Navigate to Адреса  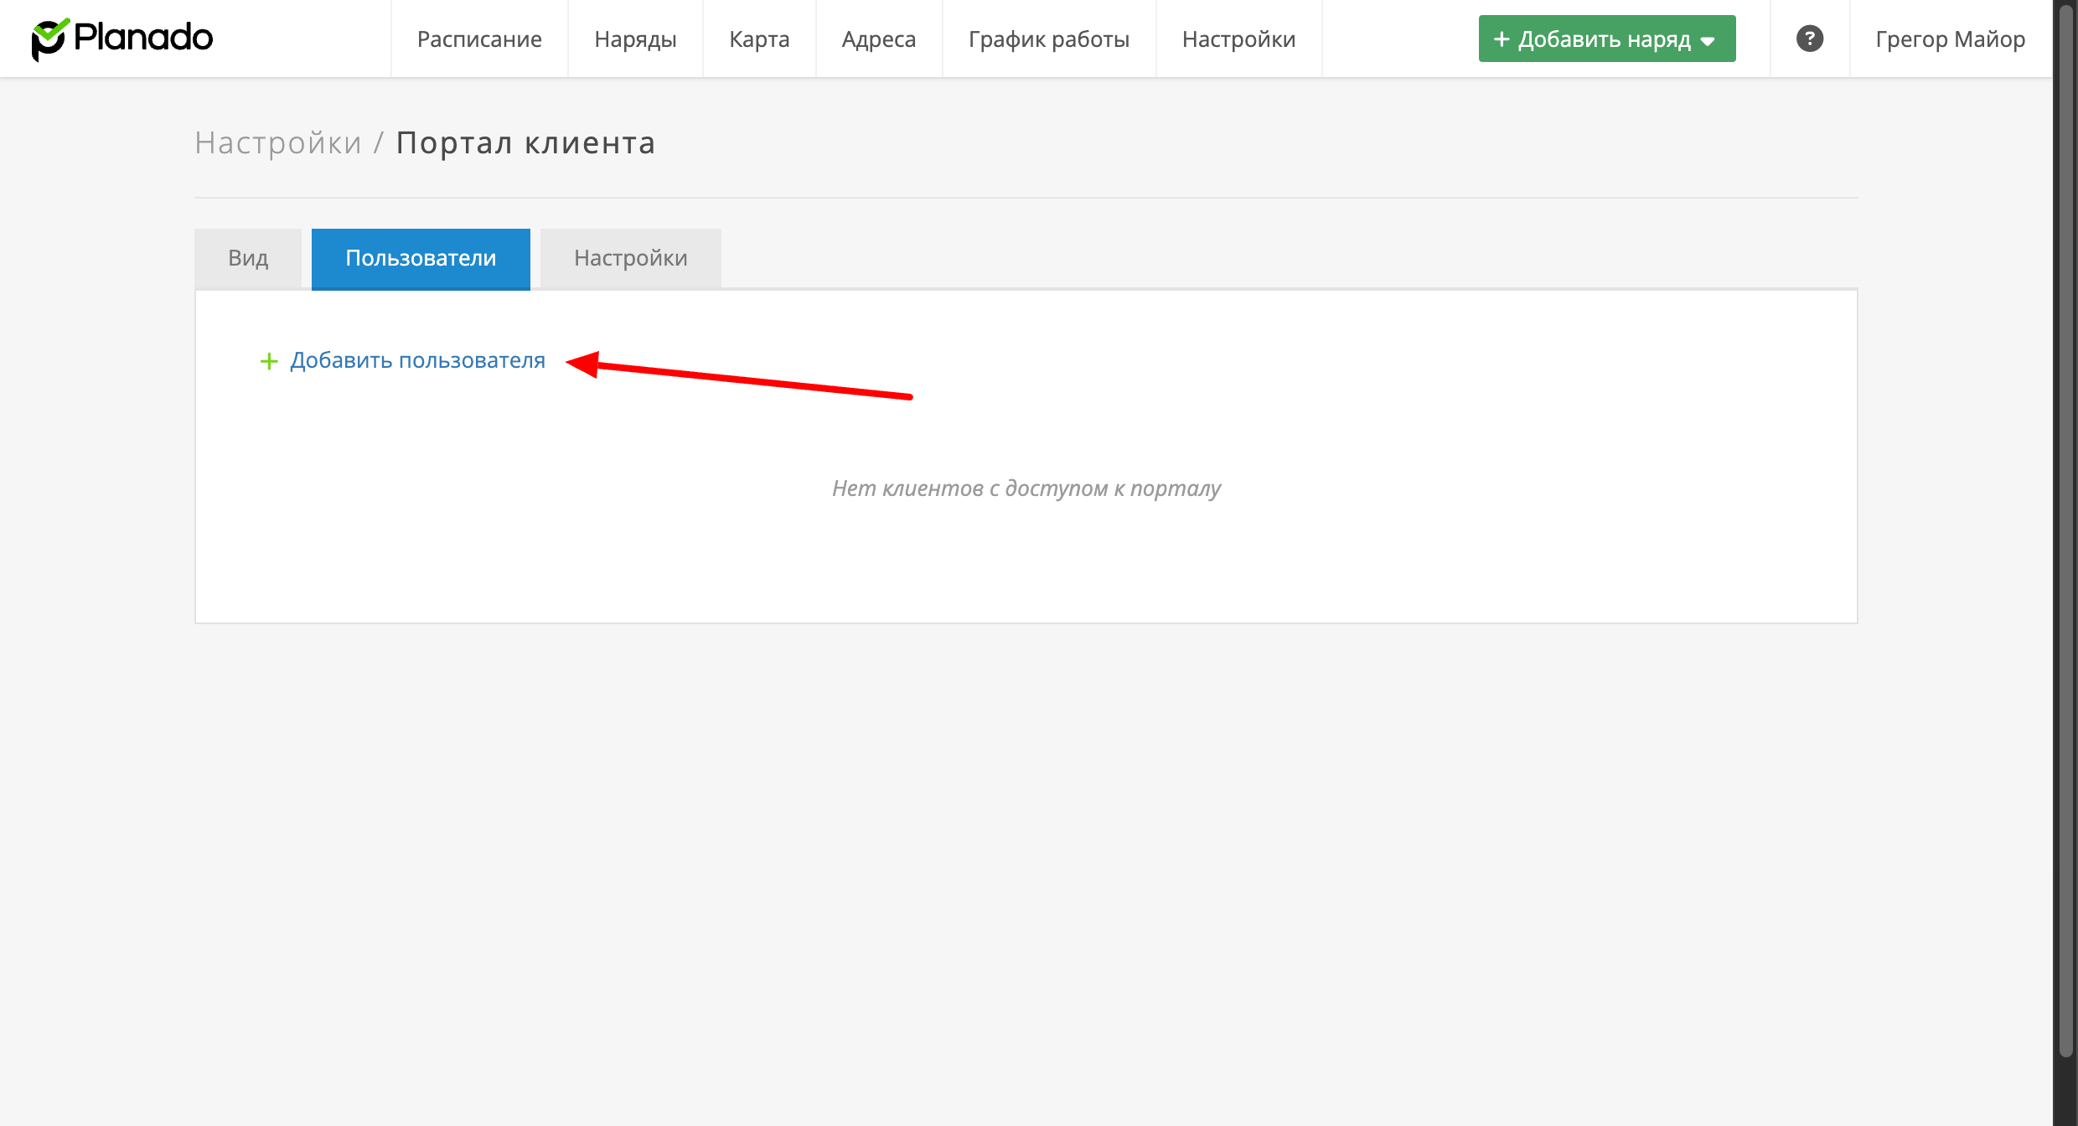[879, 39]
